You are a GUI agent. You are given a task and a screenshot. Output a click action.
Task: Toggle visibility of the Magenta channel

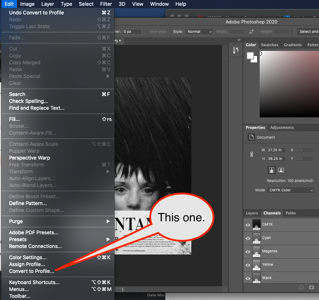pyautogui.click(x=248, y=251)
